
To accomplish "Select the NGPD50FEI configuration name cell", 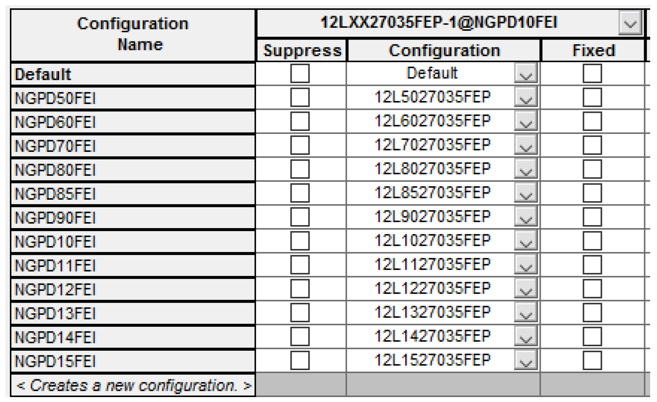I will pos(133,98).
